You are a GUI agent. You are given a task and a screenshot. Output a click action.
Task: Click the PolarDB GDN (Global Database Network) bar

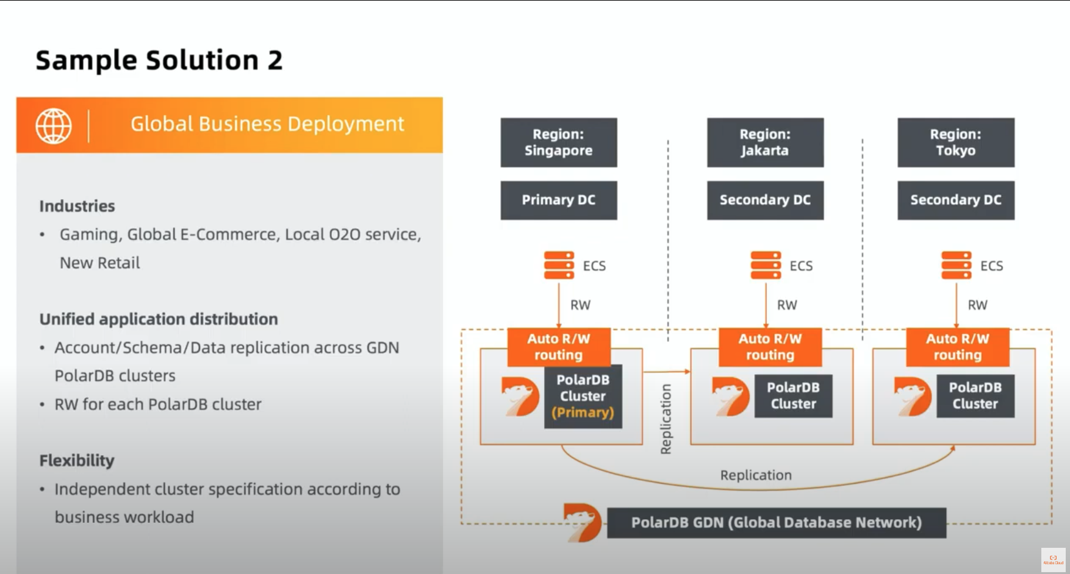pos(777,523)
